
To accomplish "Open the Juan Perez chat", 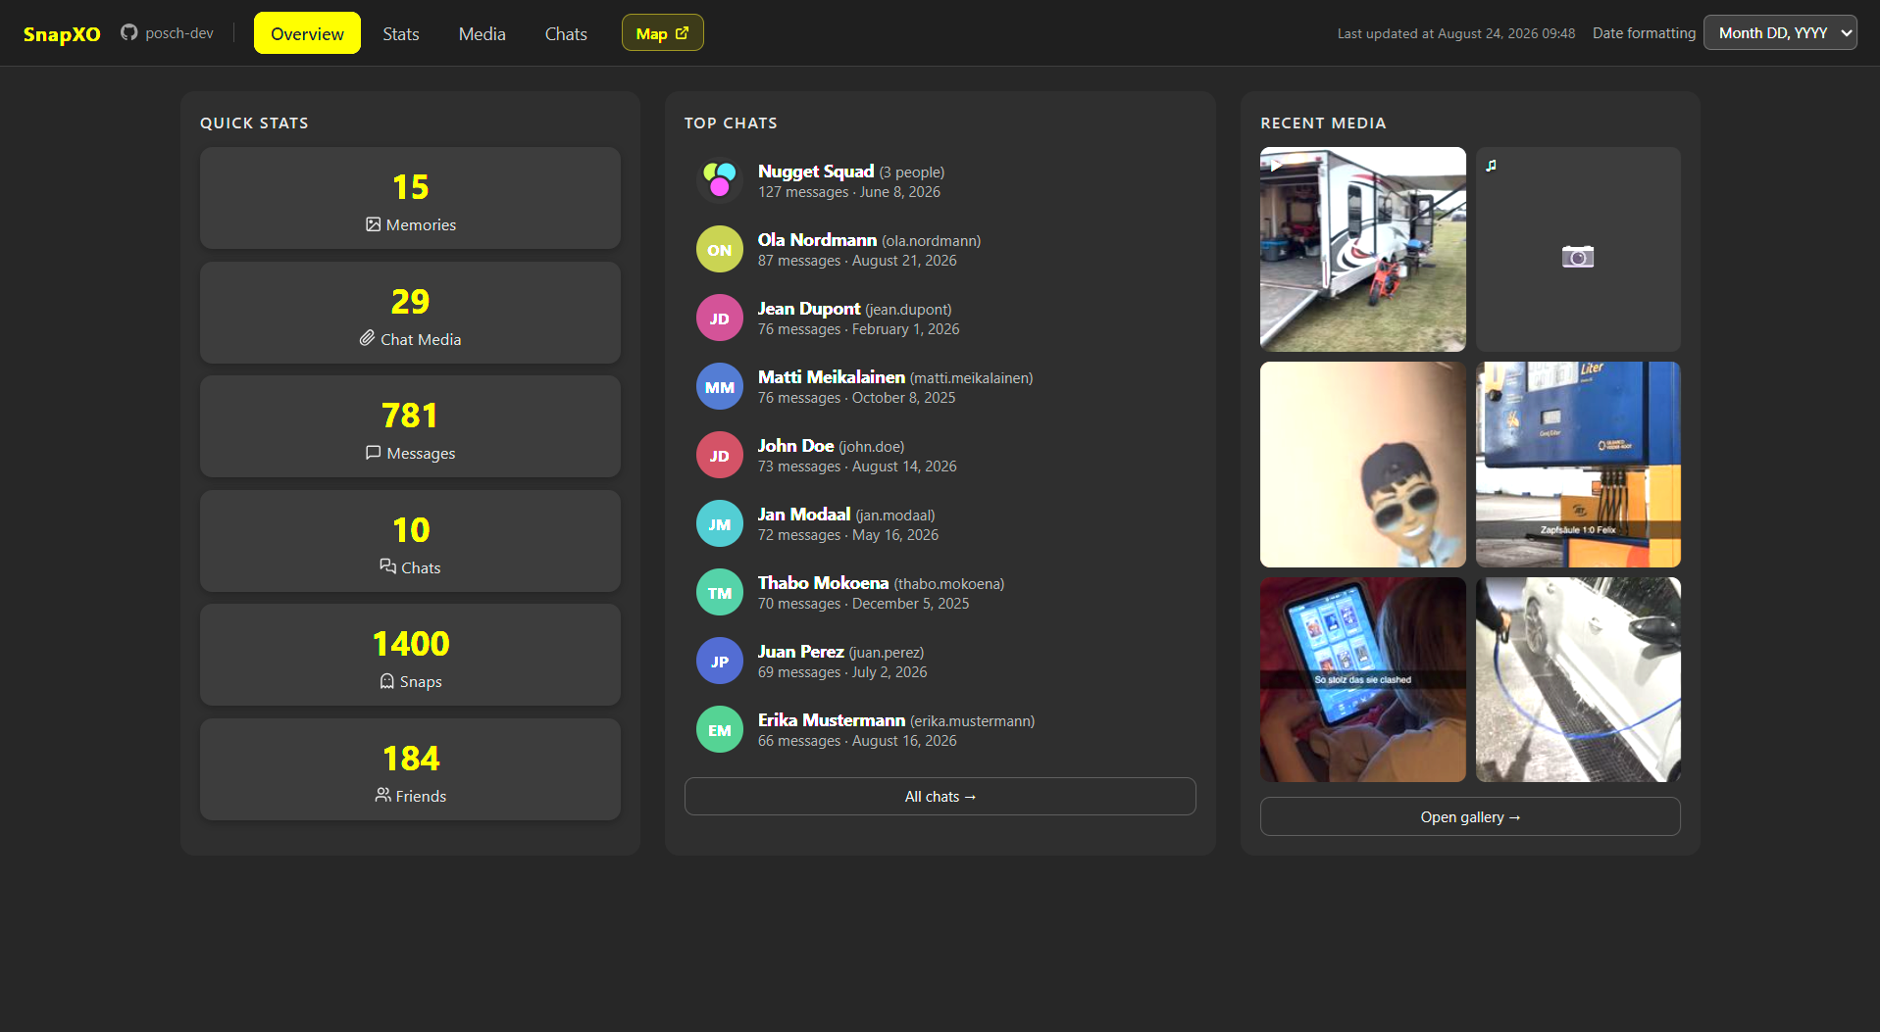I will click(940, 662).
